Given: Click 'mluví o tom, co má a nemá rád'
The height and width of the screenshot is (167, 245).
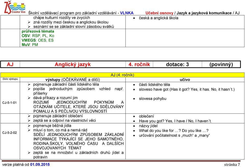Looking at the screenshot, I should (60, 130).
